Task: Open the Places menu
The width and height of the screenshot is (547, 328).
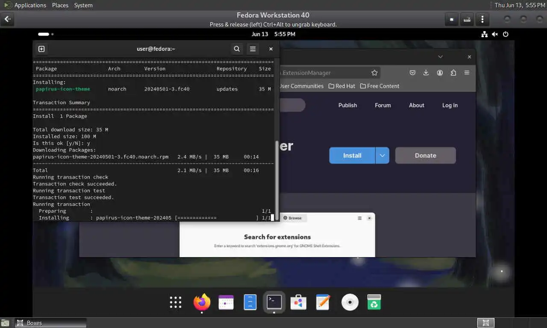Action: (x=60, y=5)
